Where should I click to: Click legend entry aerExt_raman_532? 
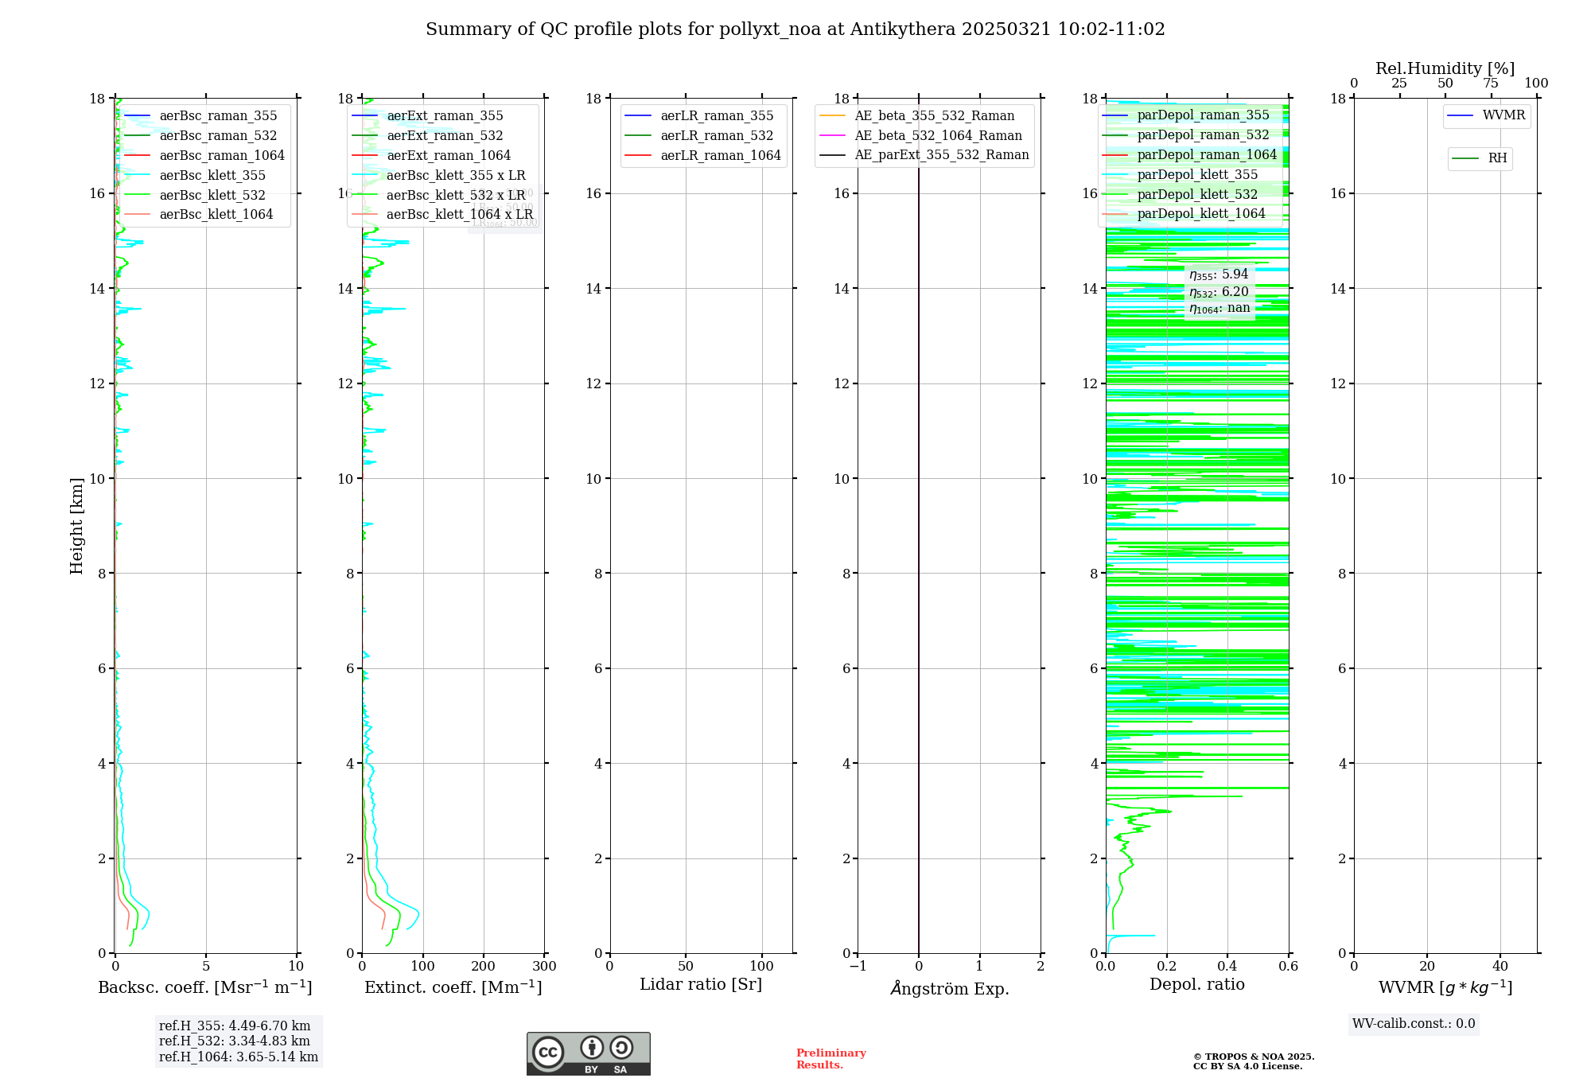(x=428, y=136)
